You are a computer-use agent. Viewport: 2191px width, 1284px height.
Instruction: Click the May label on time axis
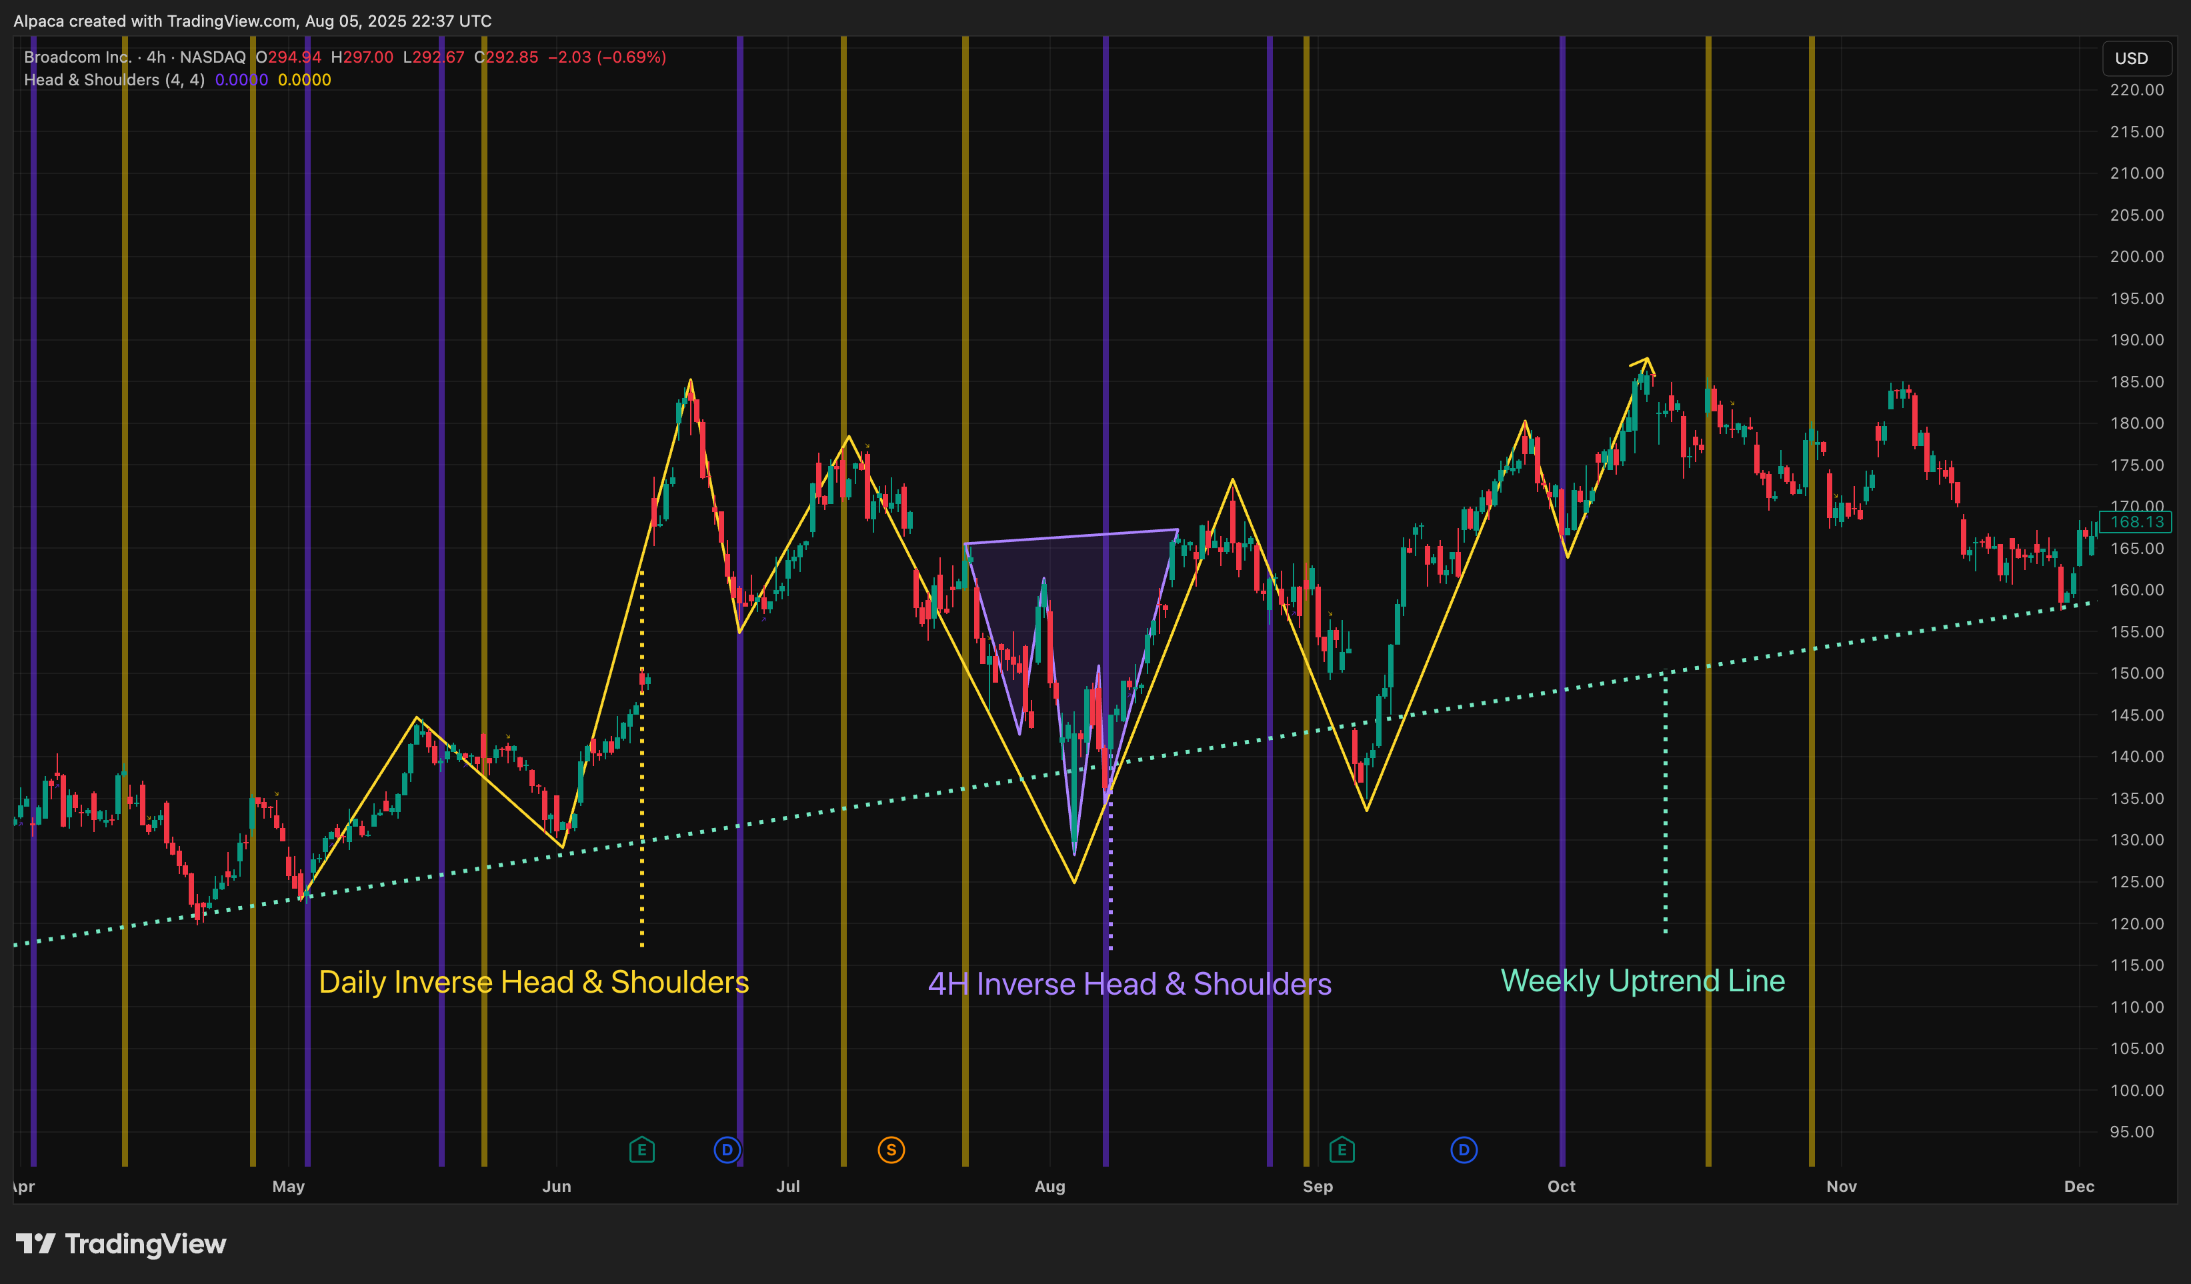click(288, 1187)
